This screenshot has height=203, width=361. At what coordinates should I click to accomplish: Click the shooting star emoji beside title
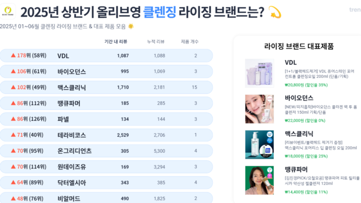tap(275, 12)
